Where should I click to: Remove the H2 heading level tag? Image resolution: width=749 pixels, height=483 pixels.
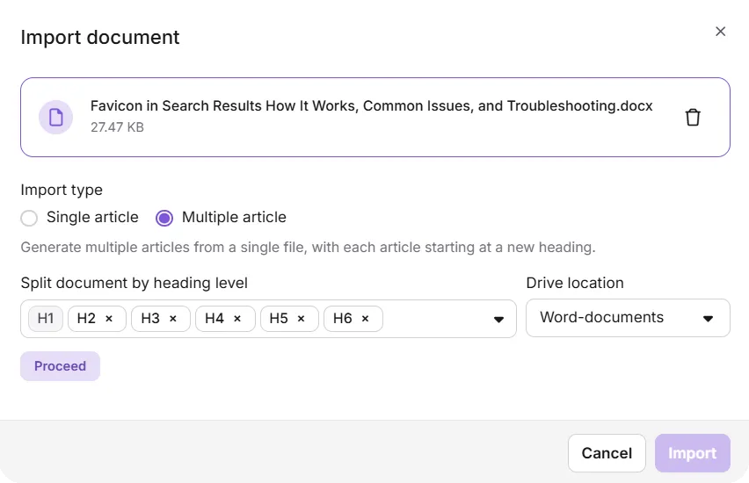(109, 319)
